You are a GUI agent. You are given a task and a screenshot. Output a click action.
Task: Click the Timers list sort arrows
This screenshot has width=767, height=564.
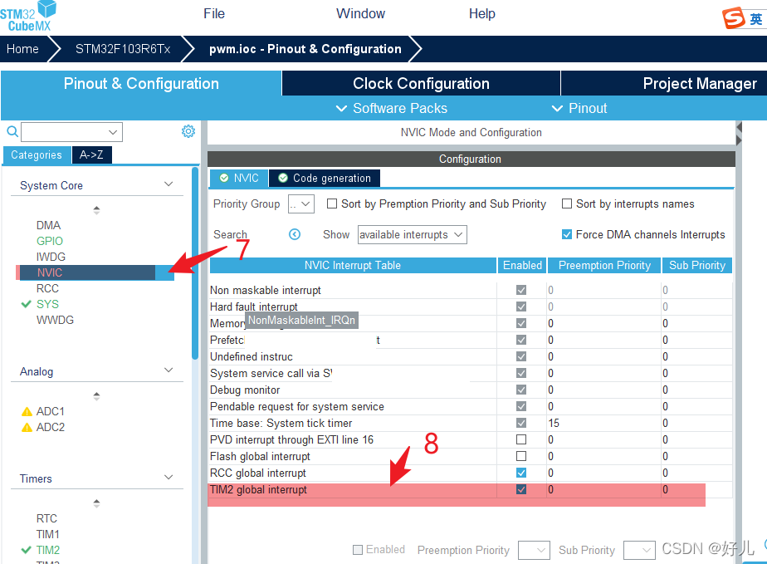point(97,503)
